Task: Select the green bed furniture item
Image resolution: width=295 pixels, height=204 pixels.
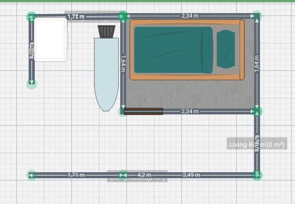Action: 172,50
